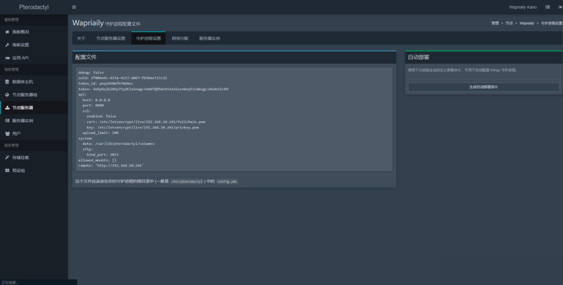
Task: Click the gamepad icon beside 应用 API
Action: [7, 58]
